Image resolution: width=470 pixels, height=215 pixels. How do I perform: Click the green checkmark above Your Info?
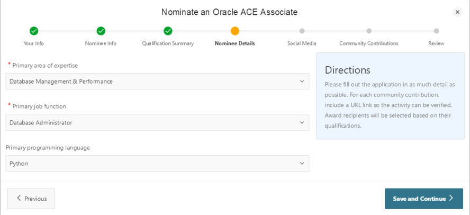(x=34, y=31)
